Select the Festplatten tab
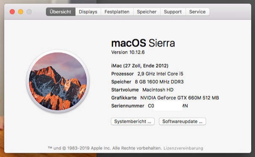 tap(117, 12)
